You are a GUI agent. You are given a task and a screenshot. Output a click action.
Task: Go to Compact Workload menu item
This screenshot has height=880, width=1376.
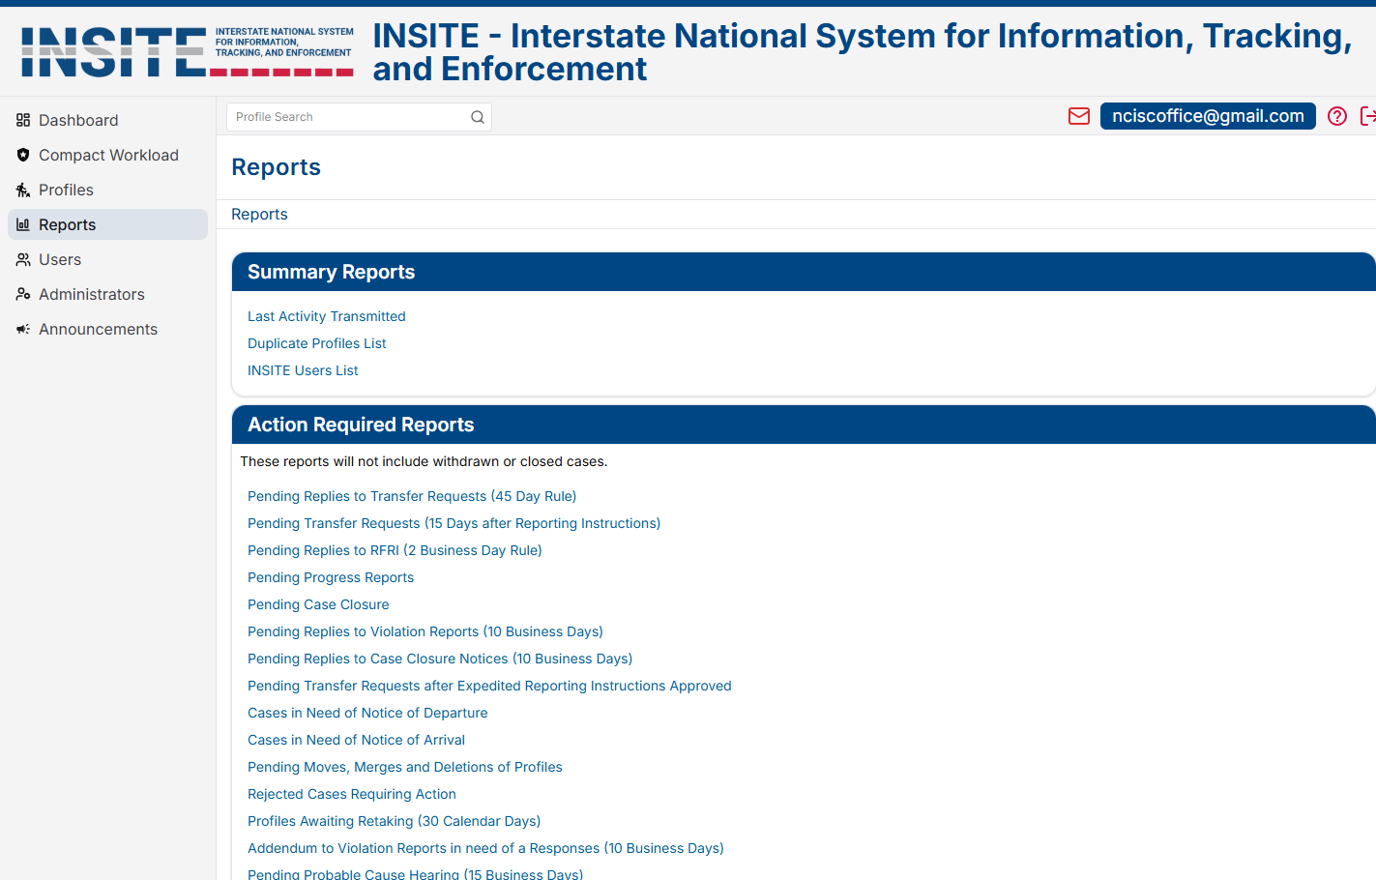click(107, 155)
